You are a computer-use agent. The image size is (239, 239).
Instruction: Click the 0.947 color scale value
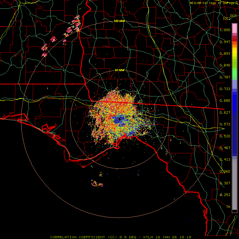point(225,42)
